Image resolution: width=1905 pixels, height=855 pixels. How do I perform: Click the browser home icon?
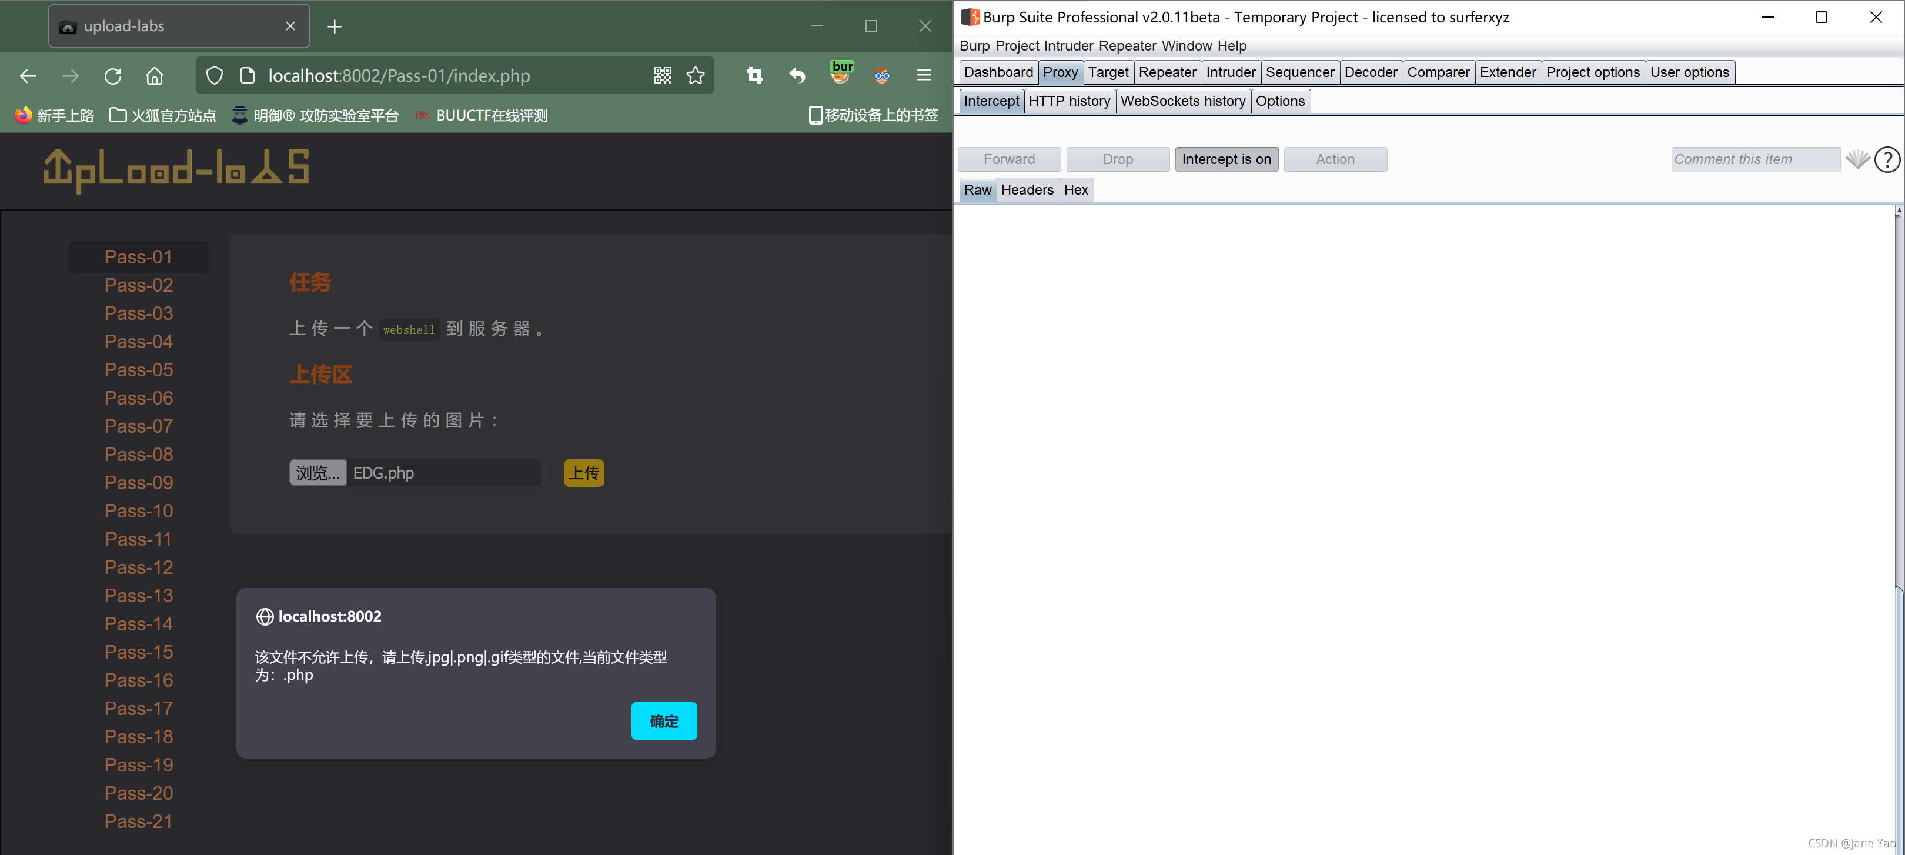(x=154, y=75)
